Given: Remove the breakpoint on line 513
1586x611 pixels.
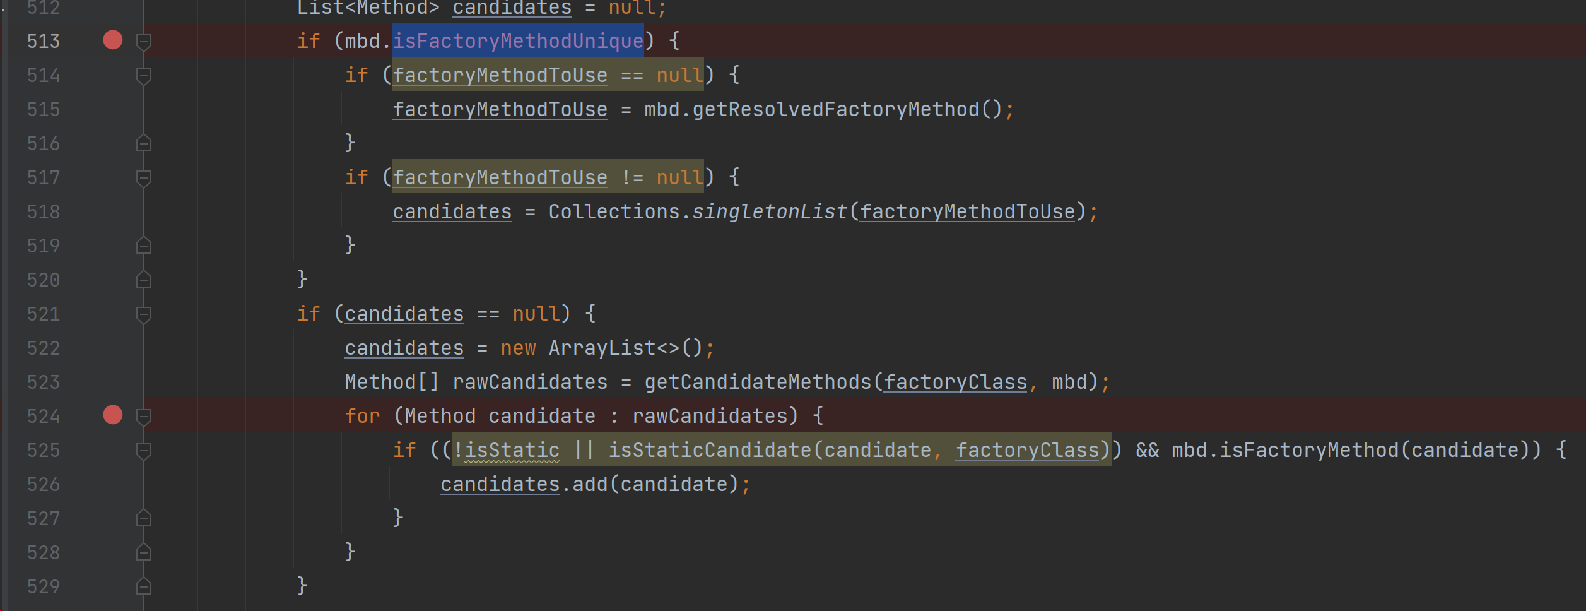Looking at the screenshot, I should click(112, 40).
